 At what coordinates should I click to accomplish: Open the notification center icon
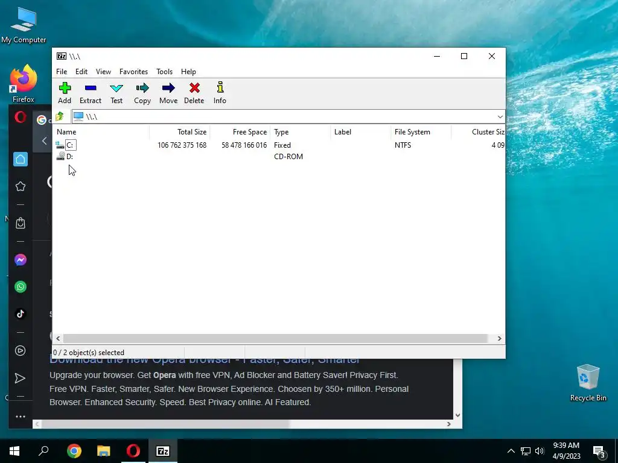[x=599, y=452]
